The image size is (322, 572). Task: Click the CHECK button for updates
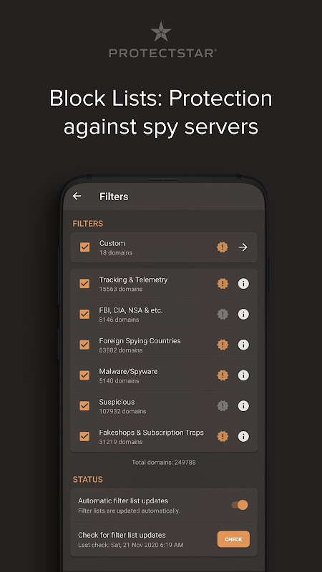click(x=233, y=539)
